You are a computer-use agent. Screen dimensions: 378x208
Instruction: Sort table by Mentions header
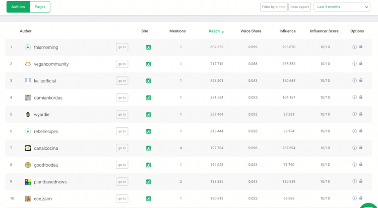pos(177,31)
